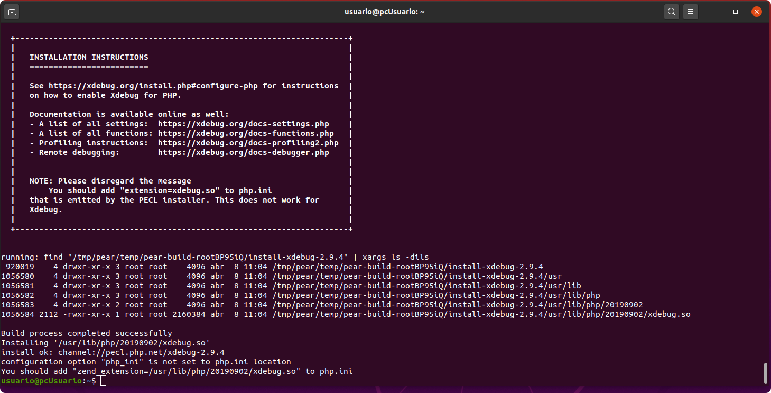Click the 'install ok: channel://pecl.php.net/xdebug-2.9.4' line
771x393 pixels.
[113, 352]
